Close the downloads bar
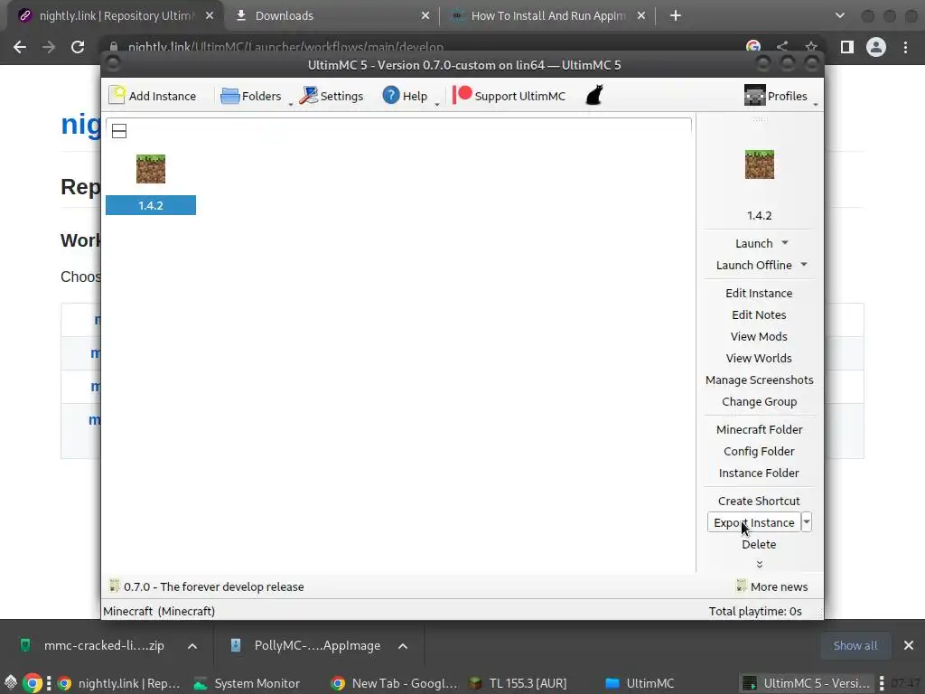 909,645
